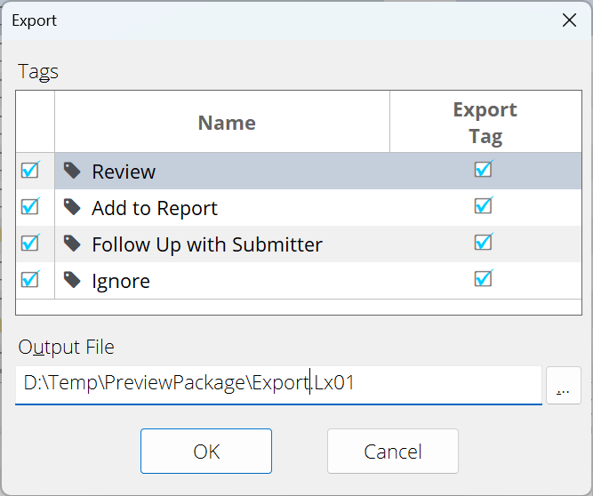The width and height of the screenshot is (593, 496).
Task: Toggle Export Tag checkbox for Add to Report
Action: 484,205
